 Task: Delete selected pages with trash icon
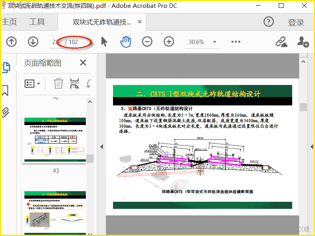[58, 83]
